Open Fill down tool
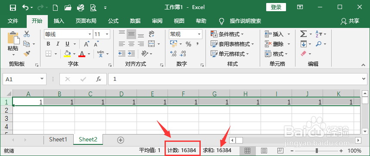Image resolution: width=370 pixels, height=156 pixels. click(304, 44)
